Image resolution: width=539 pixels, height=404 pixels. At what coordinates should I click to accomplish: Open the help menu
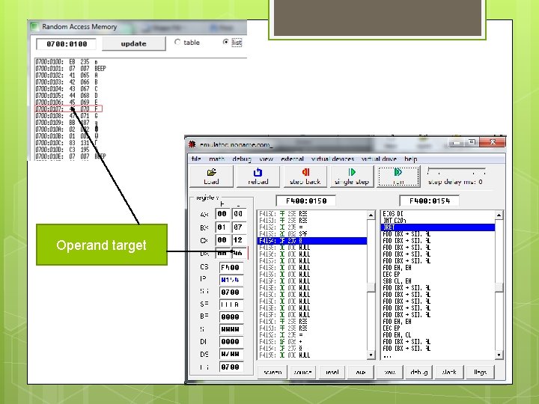coord(411,159)
